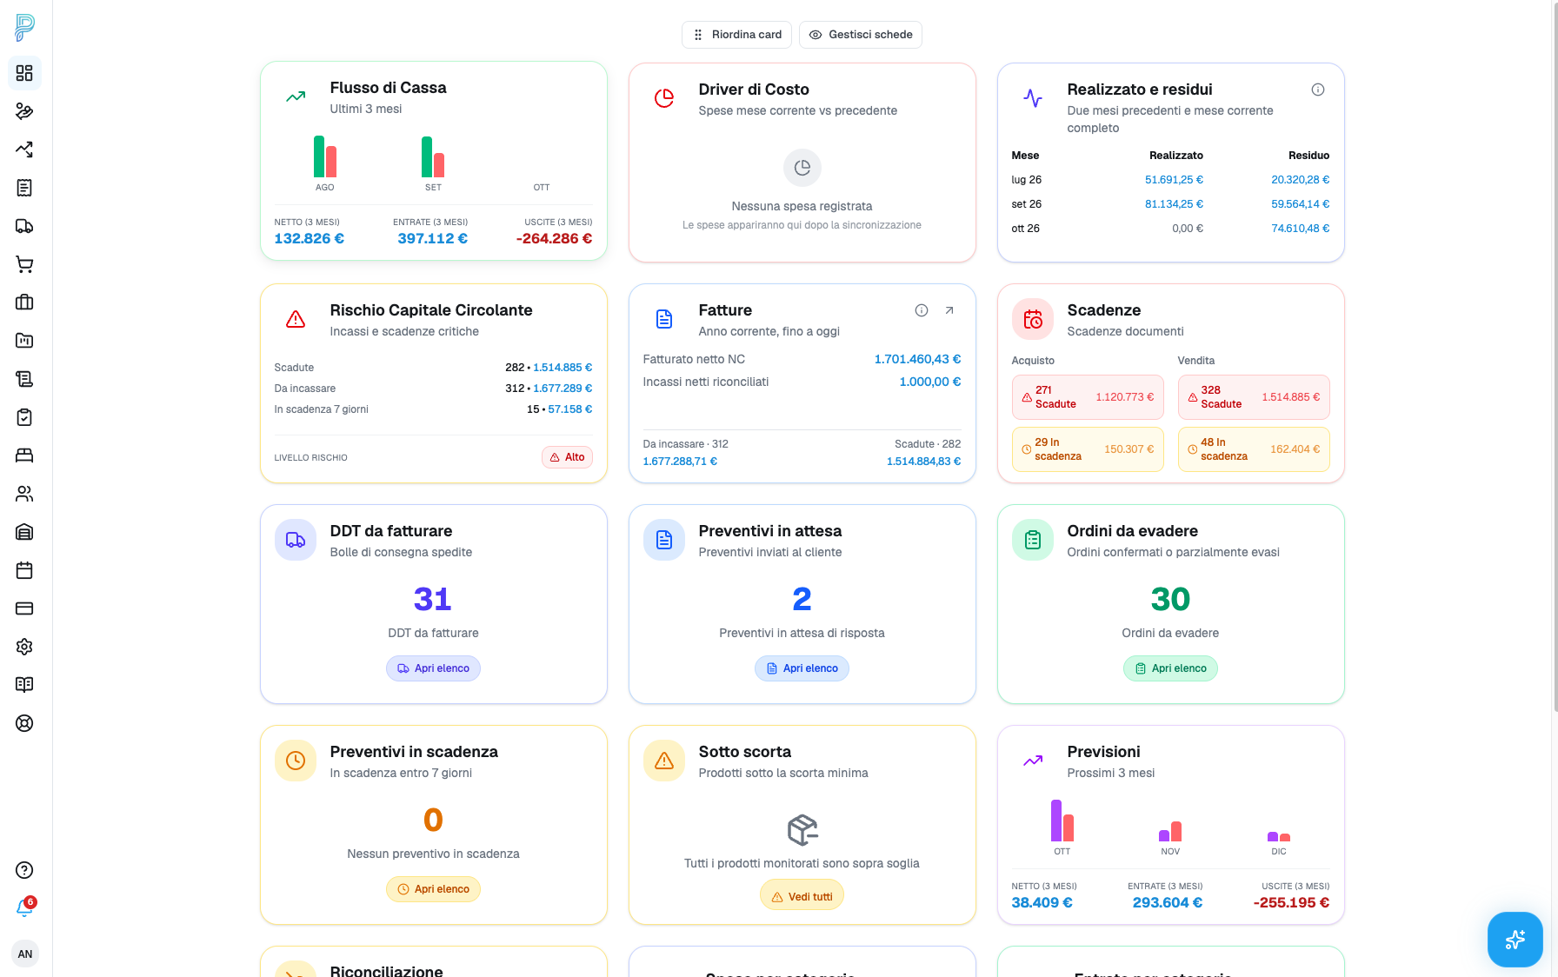Open Fatture card external arrow icon
Viewport: 1558px width, 977px height.
click(x=949, y=310)
